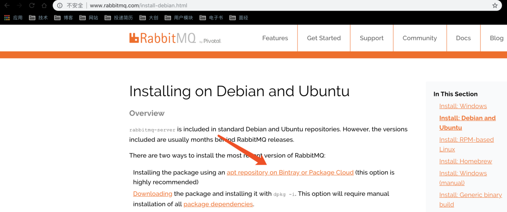Go to the Docs section

pos(463,38)
